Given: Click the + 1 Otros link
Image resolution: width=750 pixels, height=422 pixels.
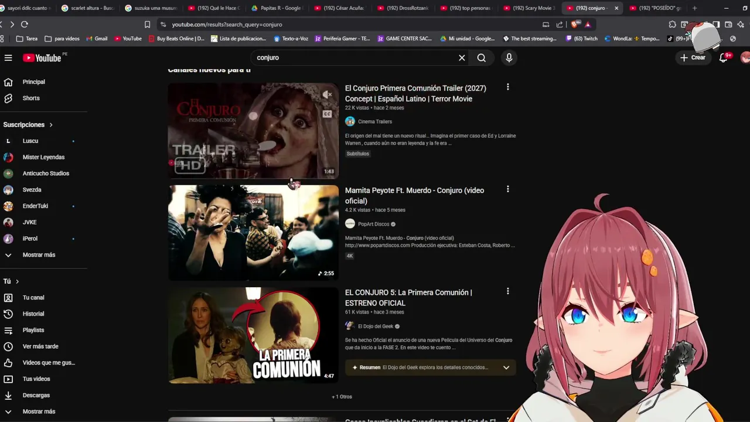Looking at the screenshot, I should (342, 397).
